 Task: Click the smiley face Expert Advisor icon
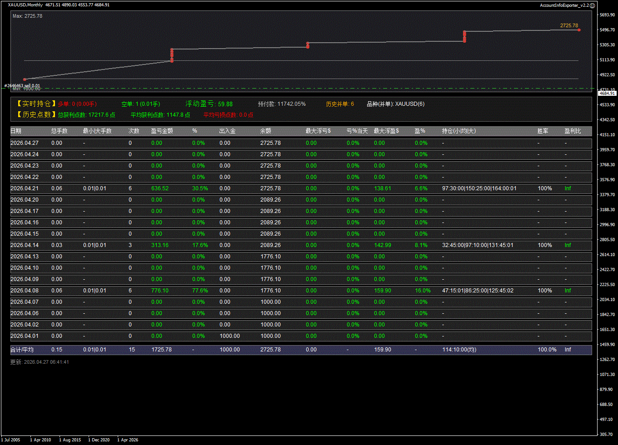[x=592, y=5]
